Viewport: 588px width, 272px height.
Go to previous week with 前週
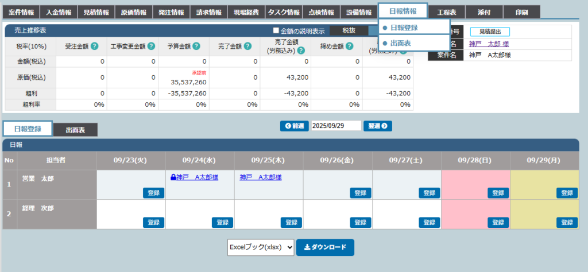[x=294, y=126]
